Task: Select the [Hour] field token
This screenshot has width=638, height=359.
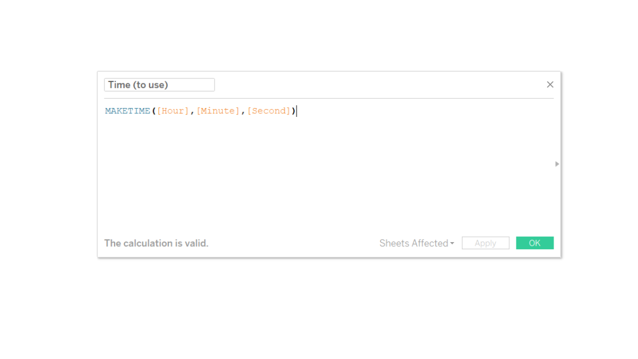Action: (172, 110)
